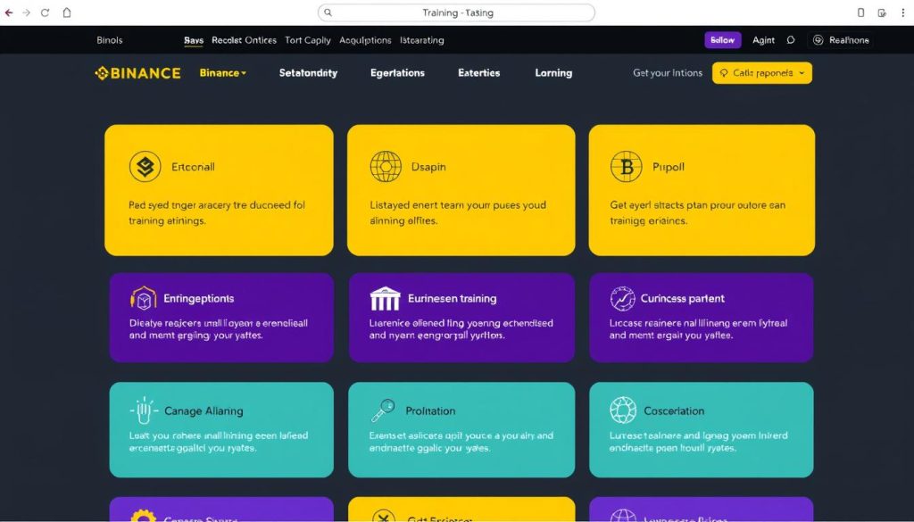The width and height of the screenshot is (914, 522).
Task: Click the icon next to Realhons
Action: (x=818, y=40)
